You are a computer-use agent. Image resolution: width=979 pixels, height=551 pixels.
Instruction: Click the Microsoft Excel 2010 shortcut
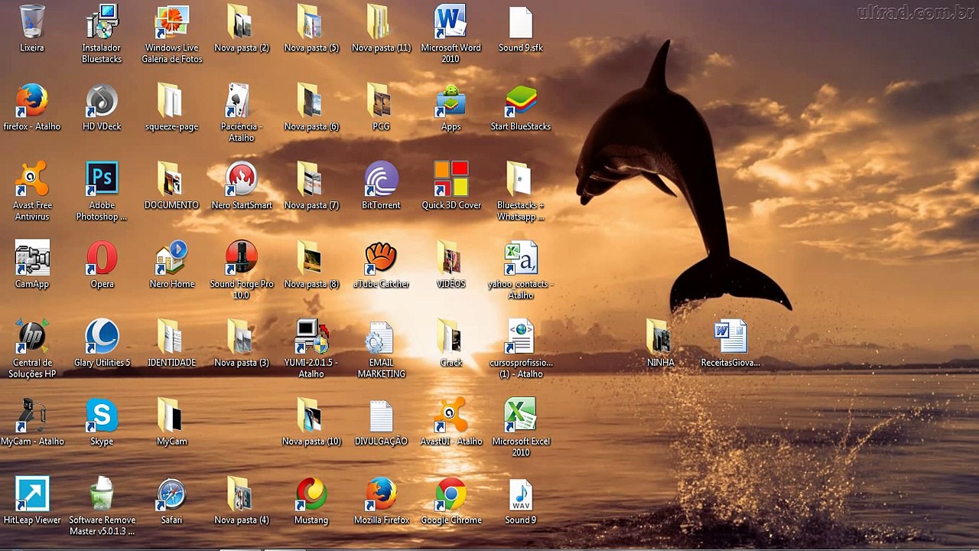pyautogui.click(x=521, y=416)
